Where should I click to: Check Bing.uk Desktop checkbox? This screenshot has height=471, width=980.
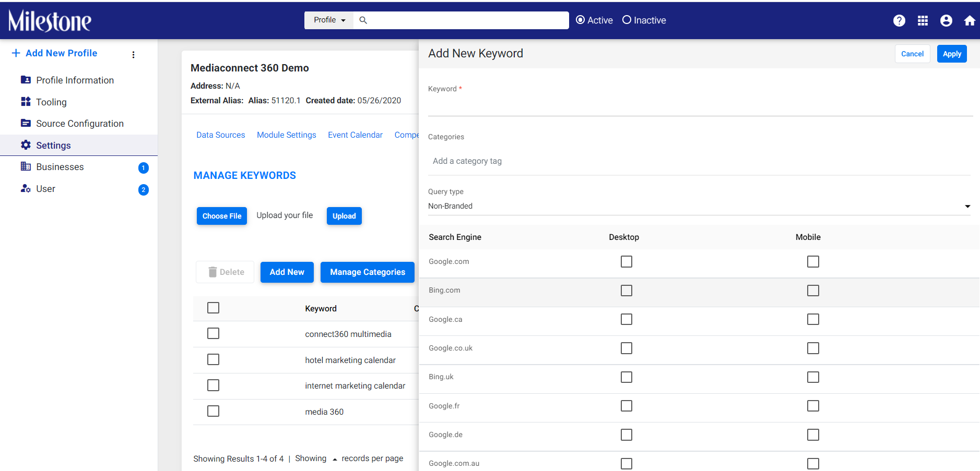[627, 377]
